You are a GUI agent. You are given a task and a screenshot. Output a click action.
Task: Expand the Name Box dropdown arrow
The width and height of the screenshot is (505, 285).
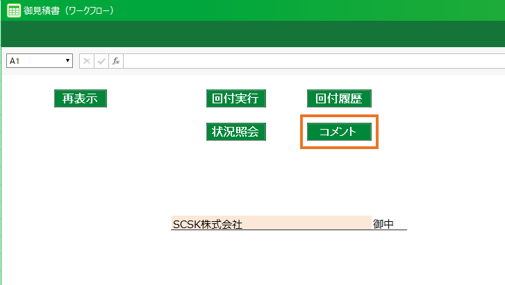67,61
